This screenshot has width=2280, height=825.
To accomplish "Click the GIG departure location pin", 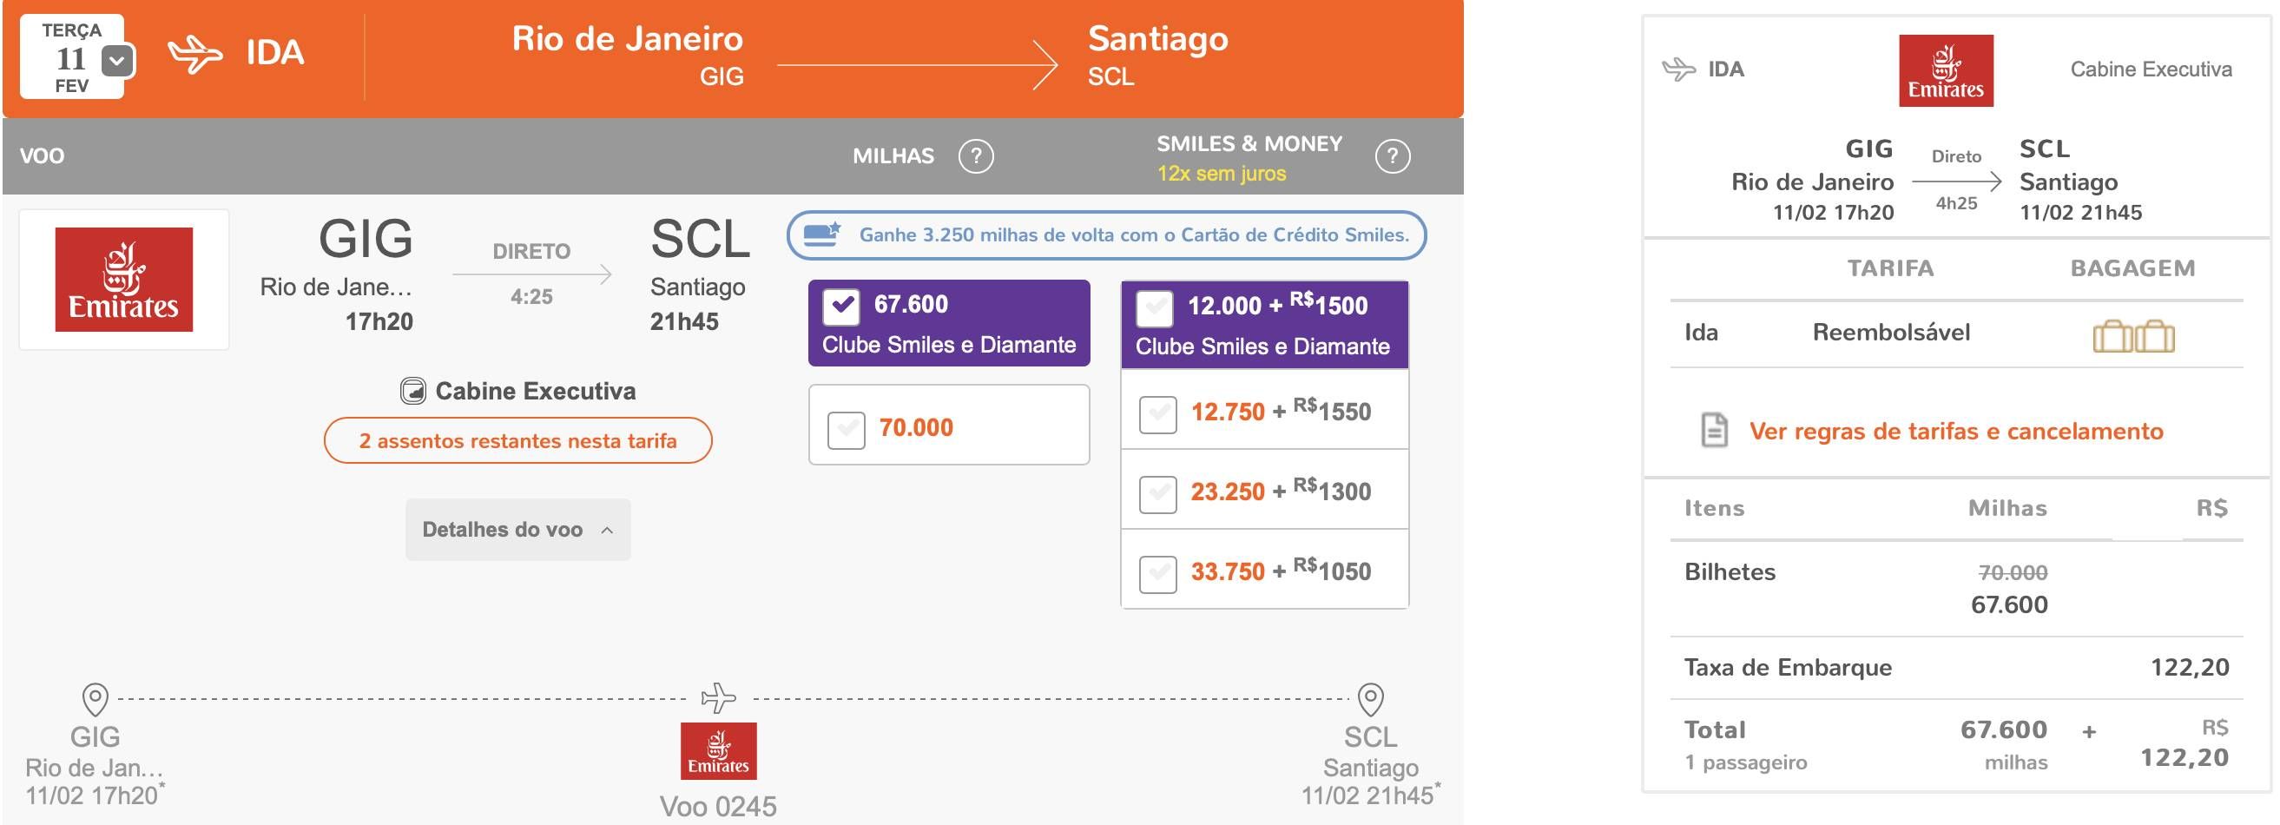I will pyautogui.click(x=95, y=699).
